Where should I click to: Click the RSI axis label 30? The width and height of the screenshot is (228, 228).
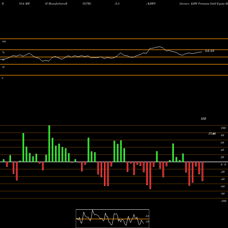(3, 67)
